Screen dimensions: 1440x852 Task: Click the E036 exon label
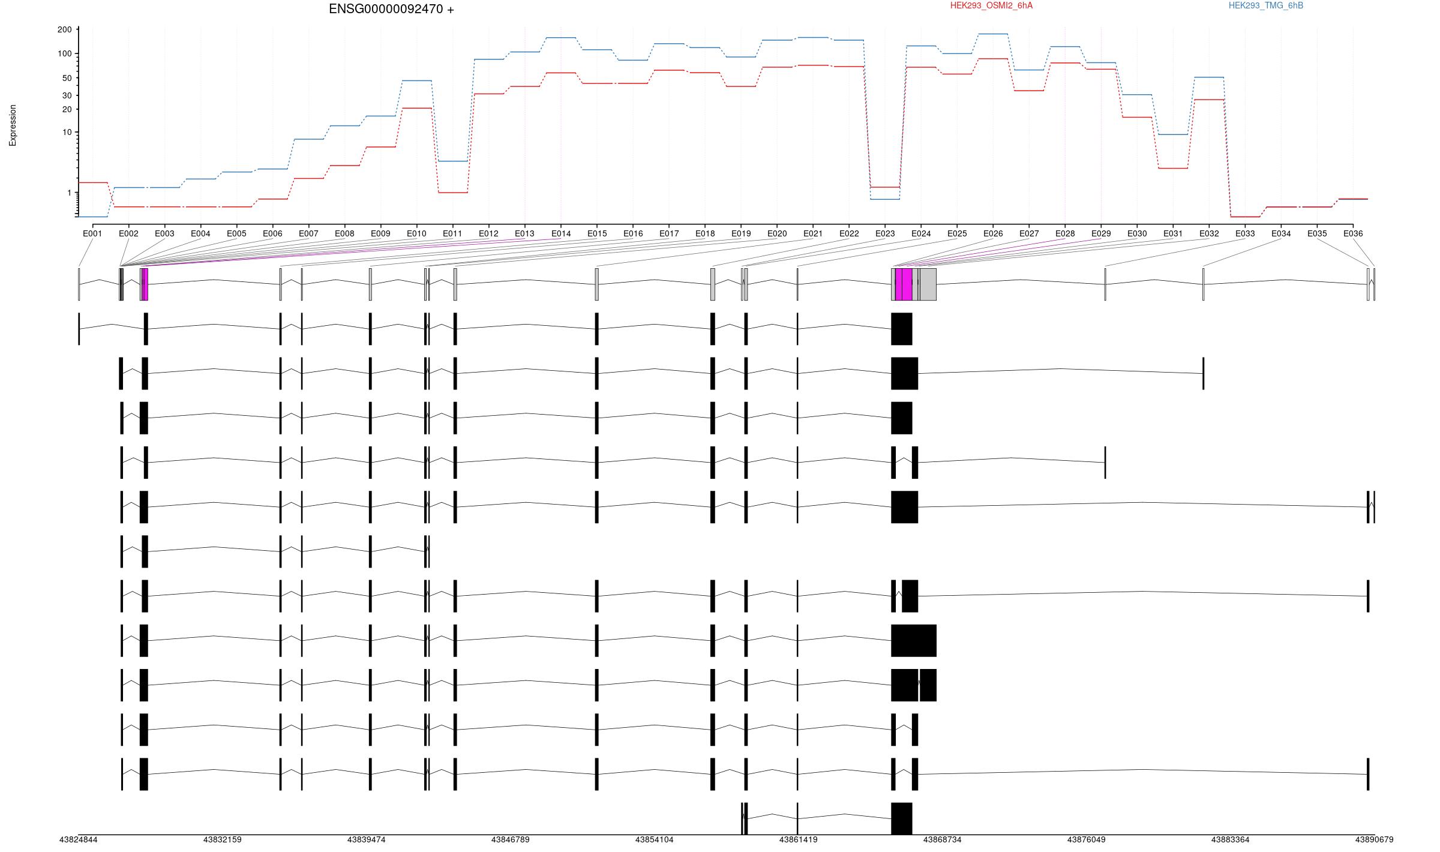tap(1353, 233)
